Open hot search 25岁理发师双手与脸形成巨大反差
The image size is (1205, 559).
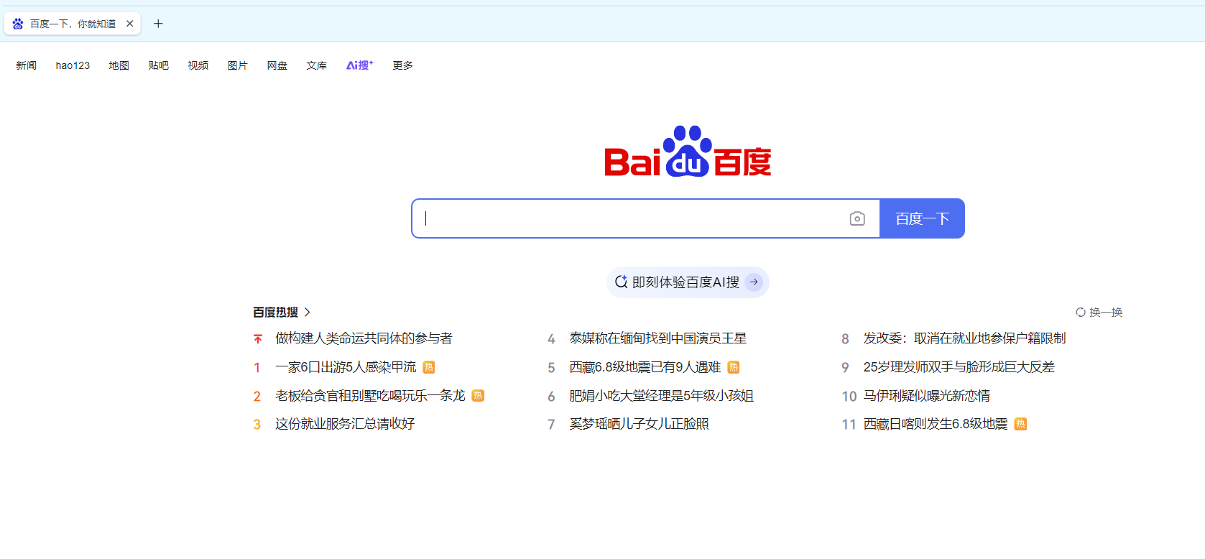tap(959, 367)
